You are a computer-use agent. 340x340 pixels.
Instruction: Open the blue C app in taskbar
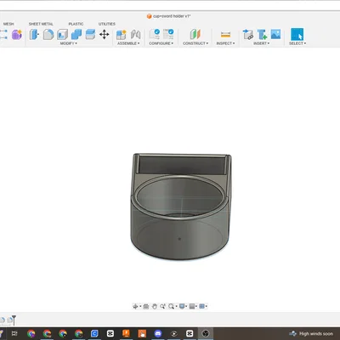(x=94, y=333)
